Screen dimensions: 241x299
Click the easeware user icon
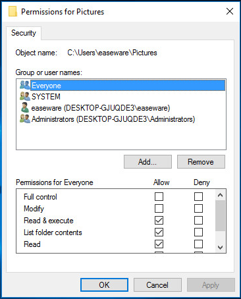coord(25,107)
